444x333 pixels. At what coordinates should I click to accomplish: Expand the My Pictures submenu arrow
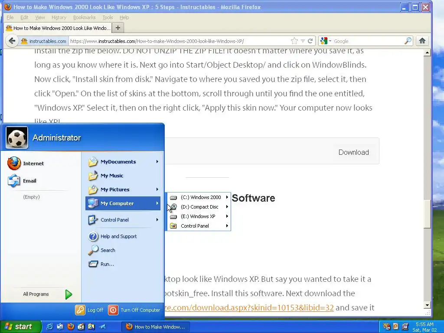(x=157, y=189)
